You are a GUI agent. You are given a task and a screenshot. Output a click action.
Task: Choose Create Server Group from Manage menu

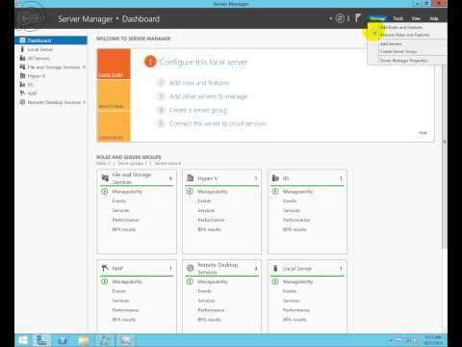coord(407,51)
